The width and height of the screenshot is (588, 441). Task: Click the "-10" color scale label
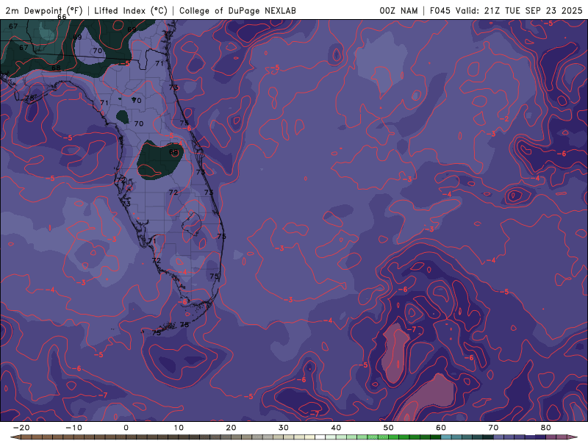(x=73, y=428)
